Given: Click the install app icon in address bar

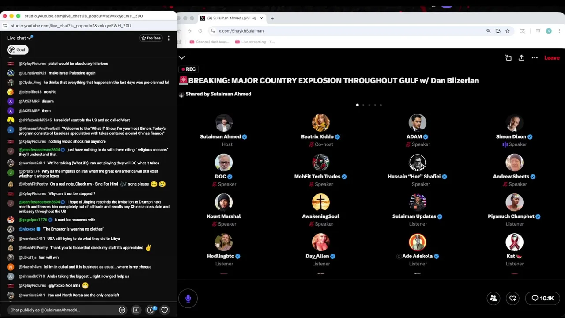Looking at the screenshot, I should [498, 31].
